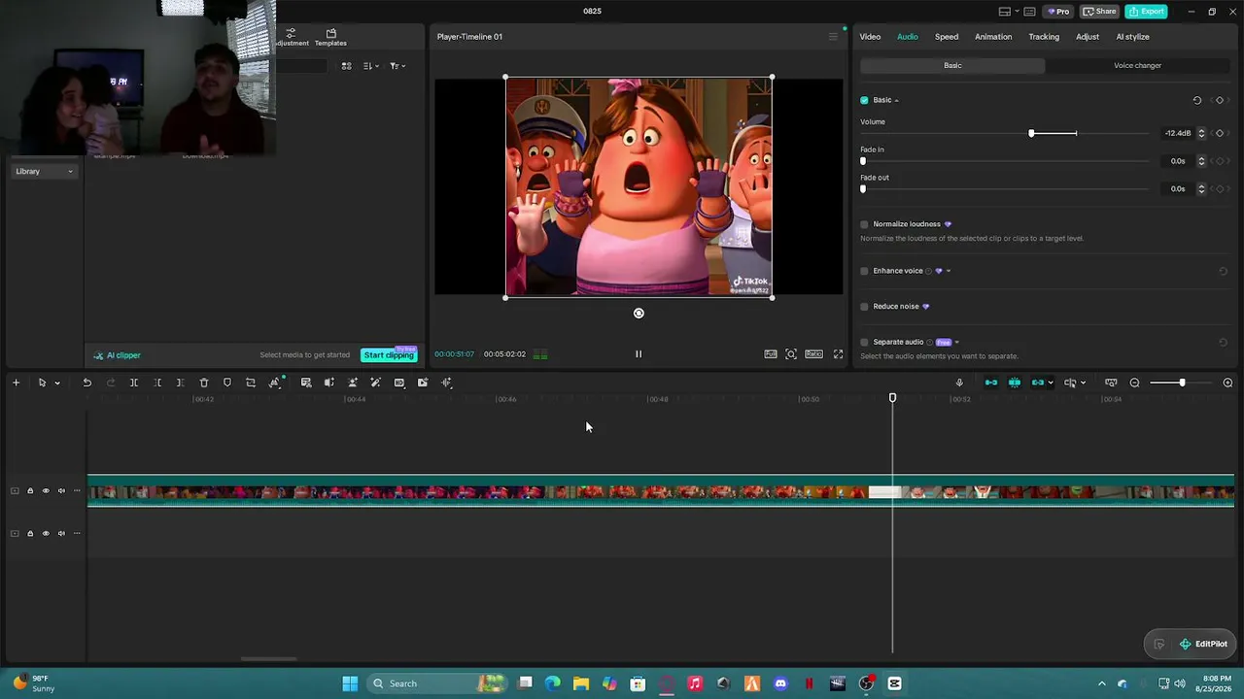Screen dimensions: 1244x699
Task: Enable the Reduce noise checkbox
Action: (x=864, y=307)
